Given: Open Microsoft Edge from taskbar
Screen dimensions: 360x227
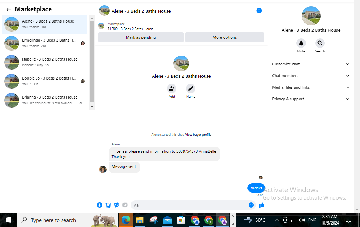Looking at the screenshot, I should click(x=126, y=220).
